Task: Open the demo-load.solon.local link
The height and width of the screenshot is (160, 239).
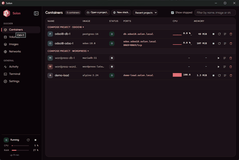Action: click(x=138, y=75)
